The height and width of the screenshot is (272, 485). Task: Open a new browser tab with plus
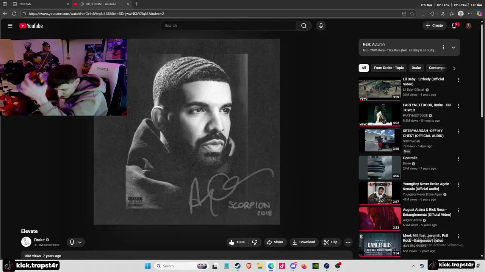click(x=136, y=4)
